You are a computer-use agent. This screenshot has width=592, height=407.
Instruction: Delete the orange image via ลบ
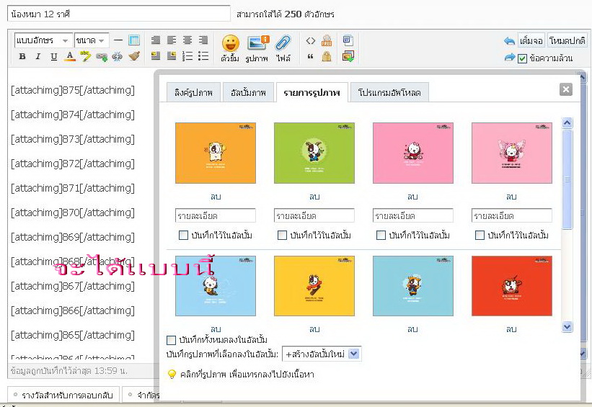216,197
